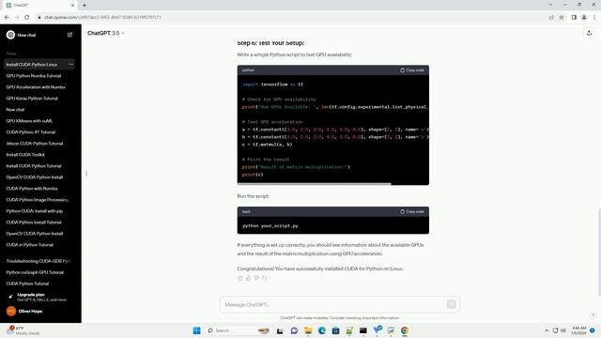The image size is (601, 338).
Task: Click the new chat compose pencil icon
Action: click(x=69, y=35)
